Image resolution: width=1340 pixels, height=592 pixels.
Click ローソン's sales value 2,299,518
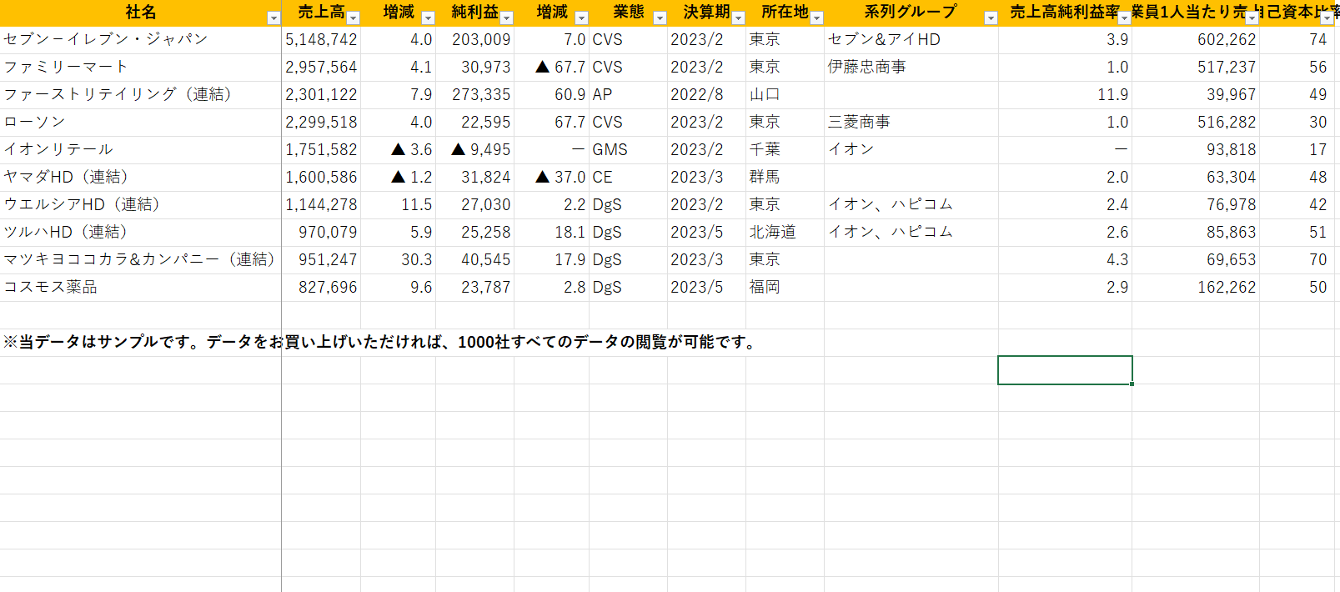pyautogui.click(x=321, y=122)
